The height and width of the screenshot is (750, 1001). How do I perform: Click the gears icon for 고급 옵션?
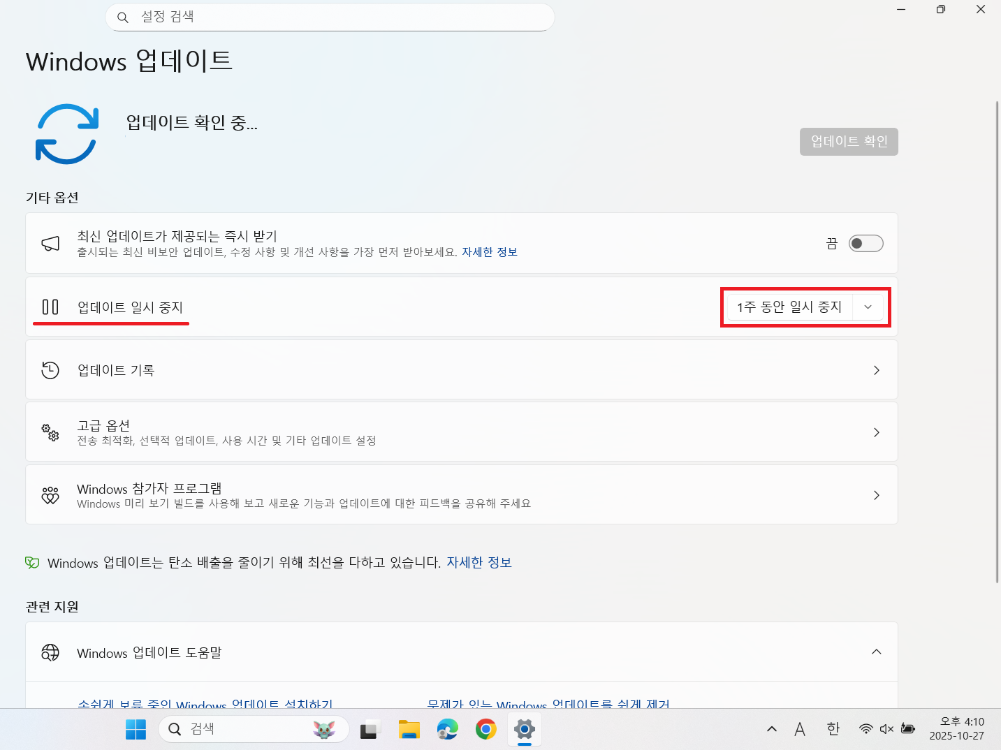[x=50, y=432]
